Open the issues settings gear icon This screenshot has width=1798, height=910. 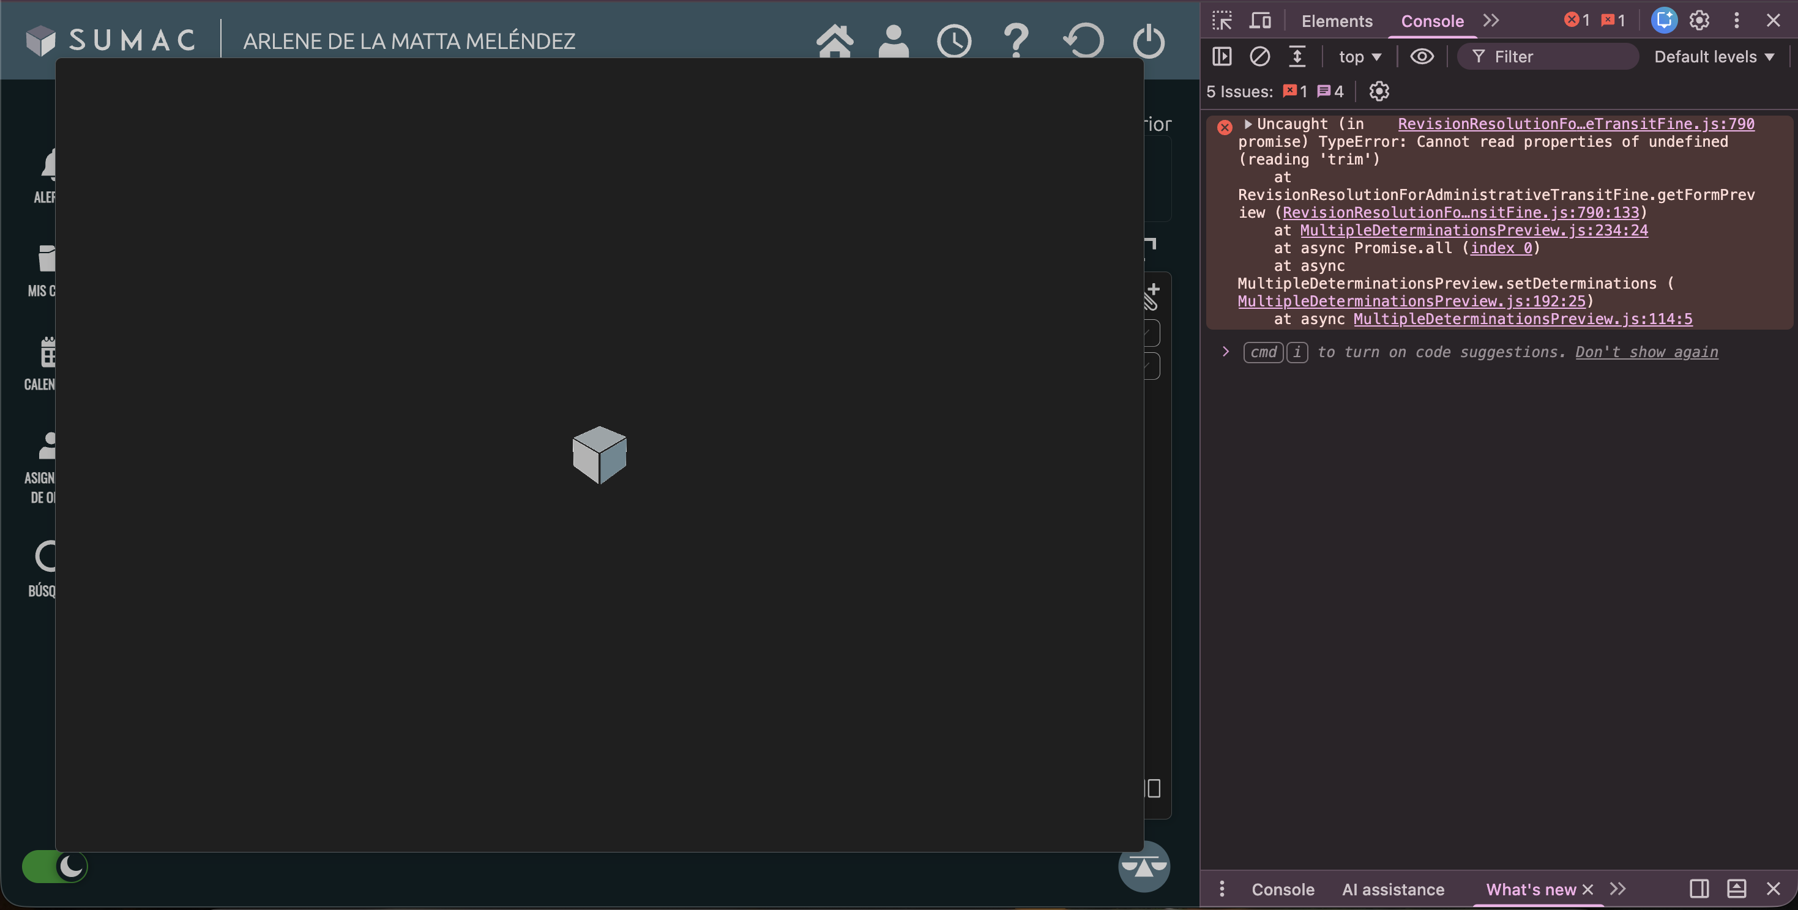tap(1379, 91)
